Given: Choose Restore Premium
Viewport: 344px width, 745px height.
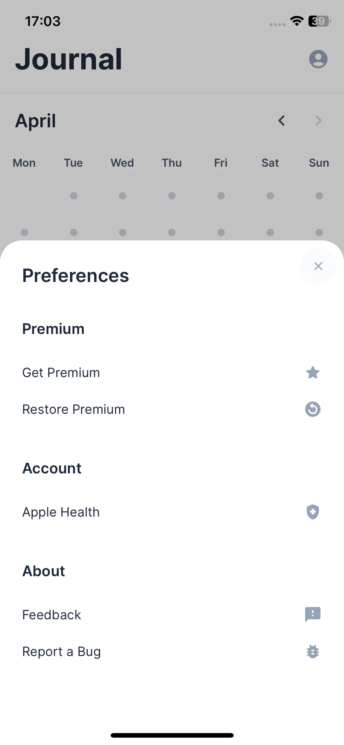Looking at the screenshot, I should point(73,409).
